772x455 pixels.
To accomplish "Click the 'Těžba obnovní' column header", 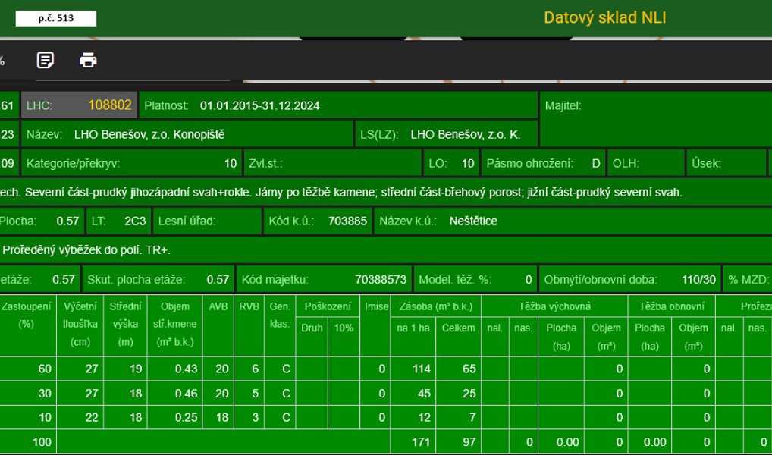I will 672,306.
